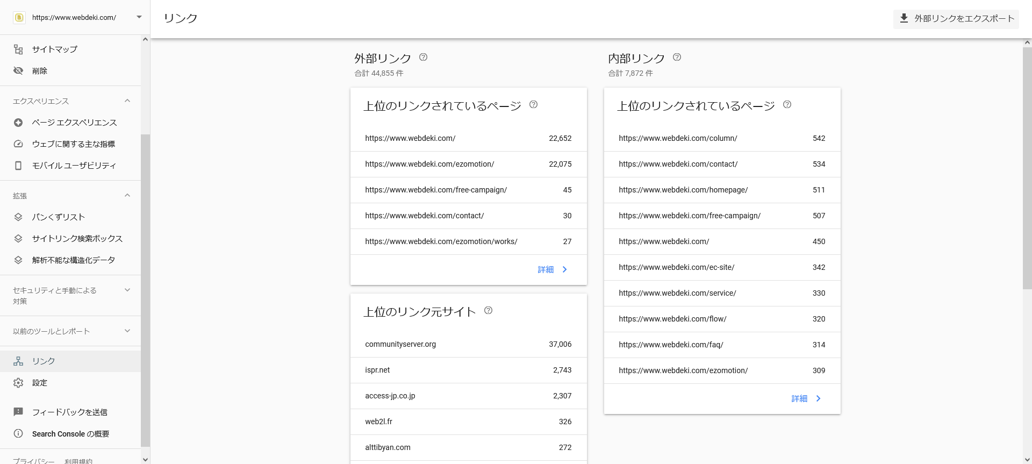
Task: Open internal row webdeki.com/flow/ 320
Action: click(x=722, y=319)
